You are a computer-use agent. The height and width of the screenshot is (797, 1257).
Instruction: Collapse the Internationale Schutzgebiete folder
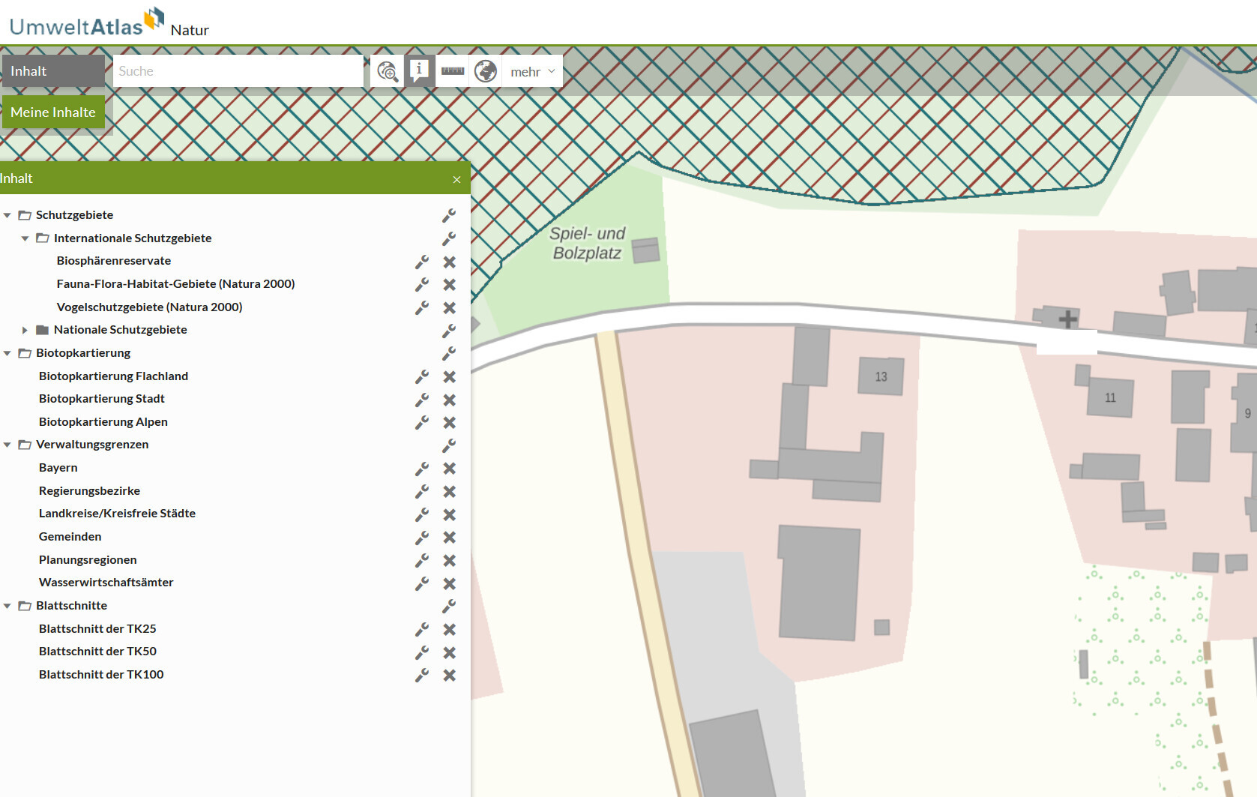pyautogui.click(x=25, y=238)
